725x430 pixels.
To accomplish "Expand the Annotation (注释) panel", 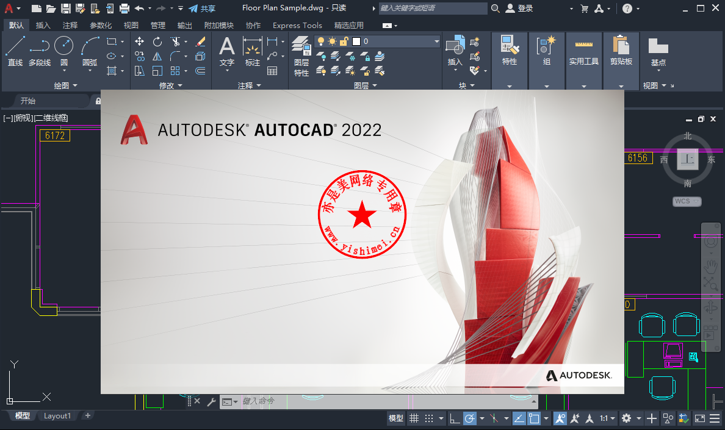I will (250, 85).
